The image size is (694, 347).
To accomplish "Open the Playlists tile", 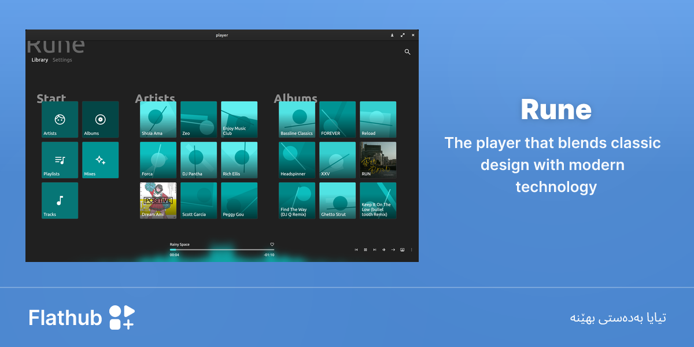I will click(60, 160).
